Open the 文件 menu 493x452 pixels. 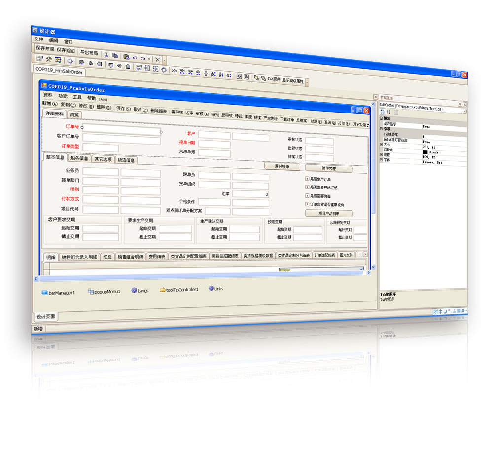(39, 39)
